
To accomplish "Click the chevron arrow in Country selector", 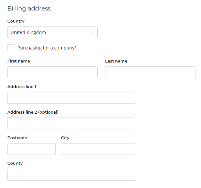I will click(93, 32).
